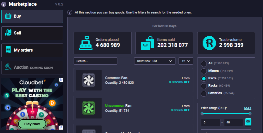The image size is (263, 133).
Task: Click the right handle of the price slider
Action: point(250,114)
